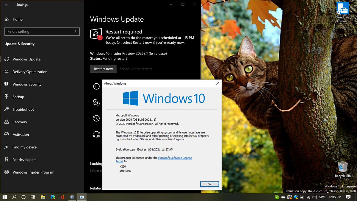Click the Update & Security heading
The image size is (357, 201).
(x=19, y=44)
